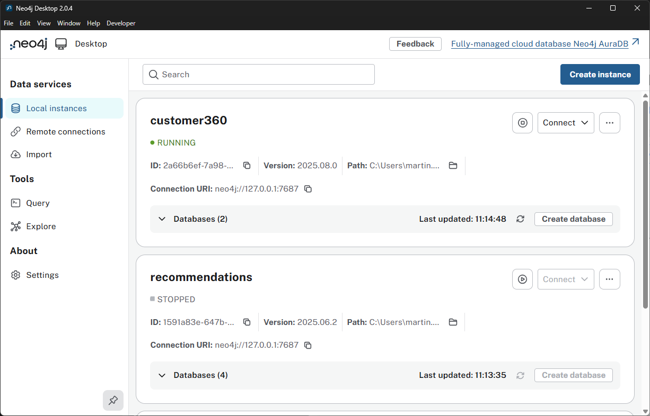The image size is (650, 416).
Task: Copy the customer360 instance ID
Action: (x=247, y=166)
